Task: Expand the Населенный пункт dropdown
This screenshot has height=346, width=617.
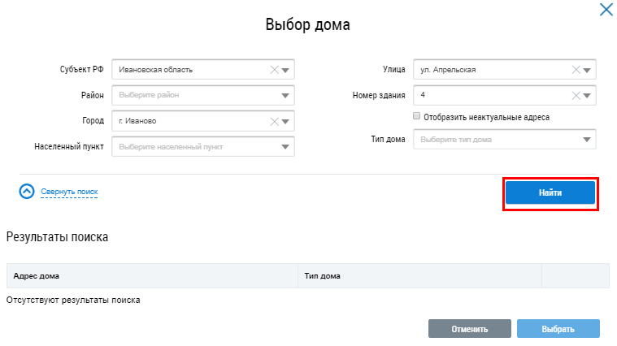Action: 286,147
